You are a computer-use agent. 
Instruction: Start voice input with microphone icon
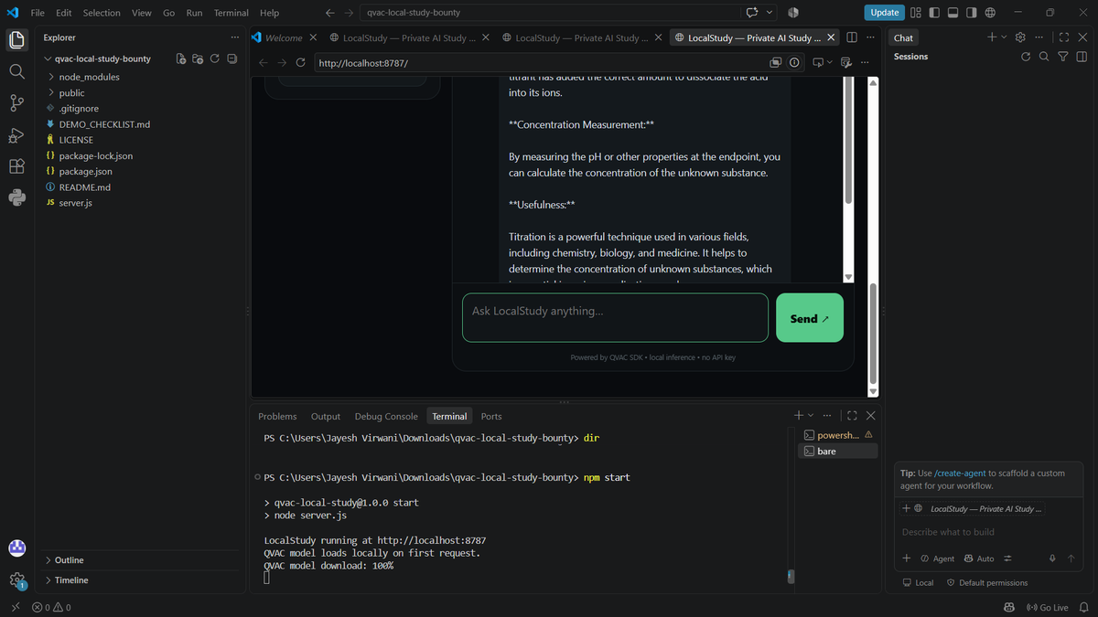1052,558
